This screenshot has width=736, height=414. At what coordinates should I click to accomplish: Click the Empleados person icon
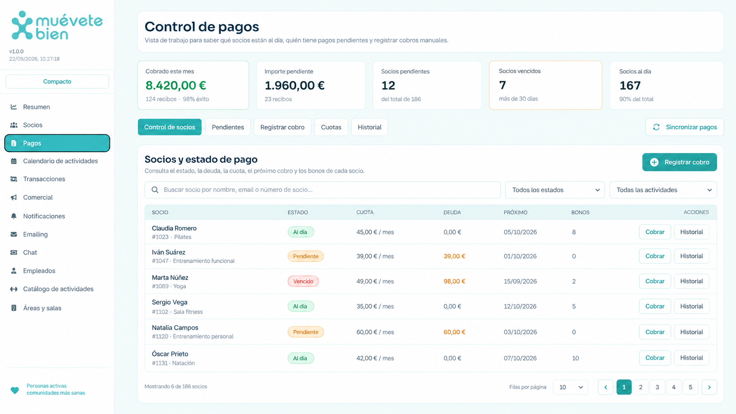(14, 271)
